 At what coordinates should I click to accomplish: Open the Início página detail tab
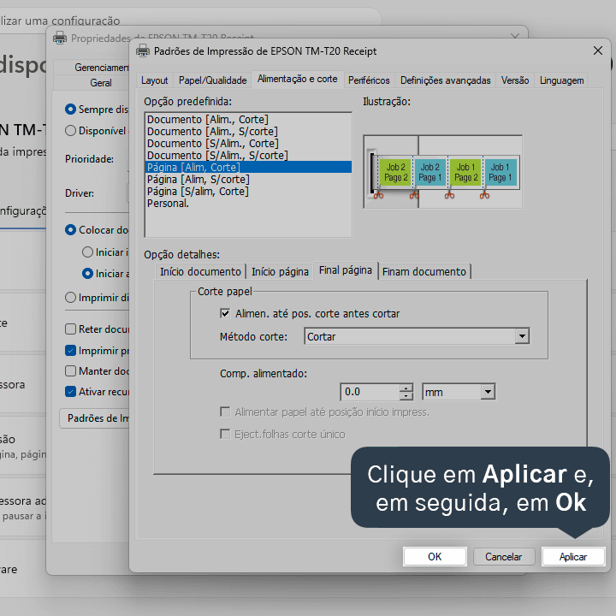pyautogui.click(x=280, y=271)
